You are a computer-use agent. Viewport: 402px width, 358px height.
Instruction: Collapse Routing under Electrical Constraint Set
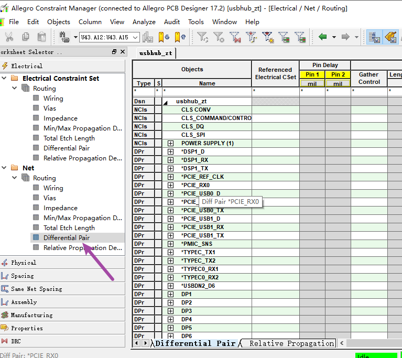[14, 88]
